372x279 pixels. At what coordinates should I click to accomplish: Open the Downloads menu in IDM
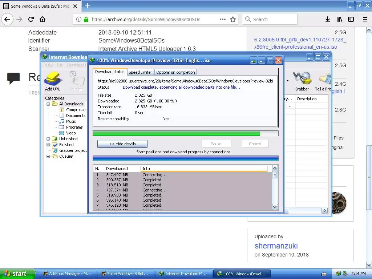(77, 65)
